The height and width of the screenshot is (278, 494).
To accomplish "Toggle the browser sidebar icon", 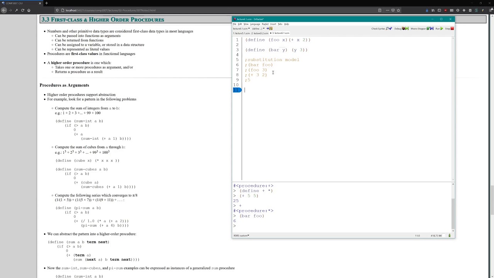I will (x=439, y=10).
